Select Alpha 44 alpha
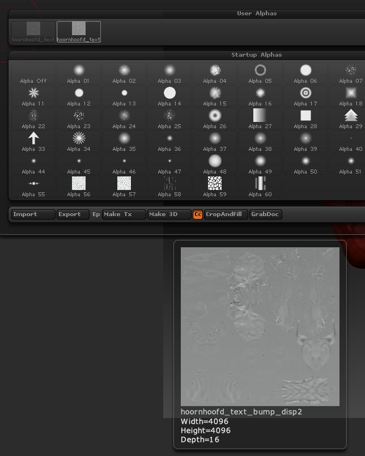365x456 pixels. coord(33,164)
